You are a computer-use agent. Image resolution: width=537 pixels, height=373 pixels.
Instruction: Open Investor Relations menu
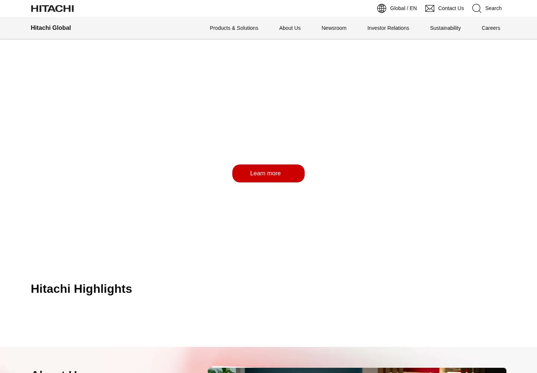388,28
